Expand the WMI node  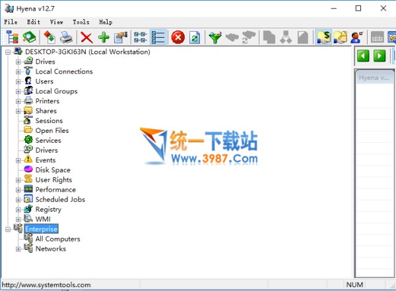click(18, 220)
